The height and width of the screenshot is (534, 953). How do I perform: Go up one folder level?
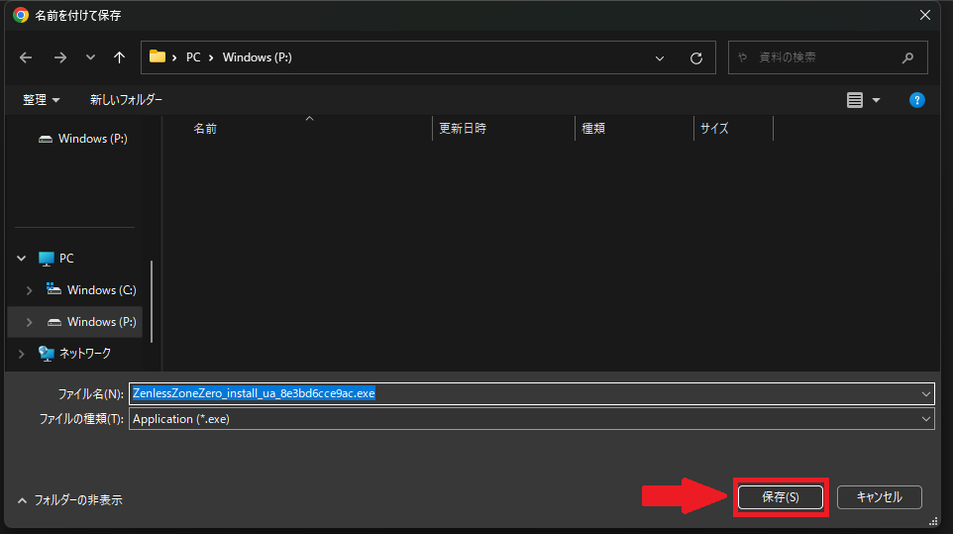119,57
